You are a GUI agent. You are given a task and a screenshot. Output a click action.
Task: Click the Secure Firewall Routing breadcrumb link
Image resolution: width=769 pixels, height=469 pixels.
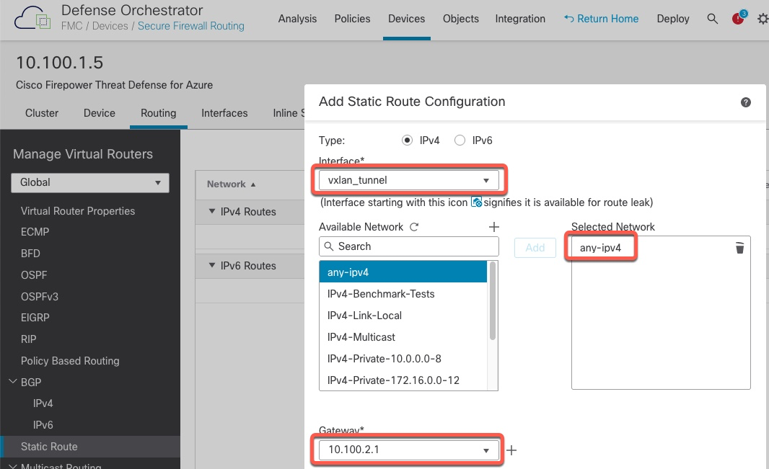(x=190, y=26)
